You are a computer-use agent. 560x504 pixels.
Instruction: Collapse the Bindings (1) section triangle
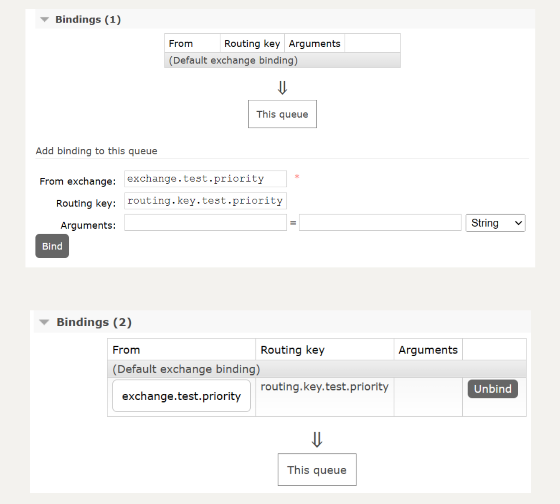(45, 20)
